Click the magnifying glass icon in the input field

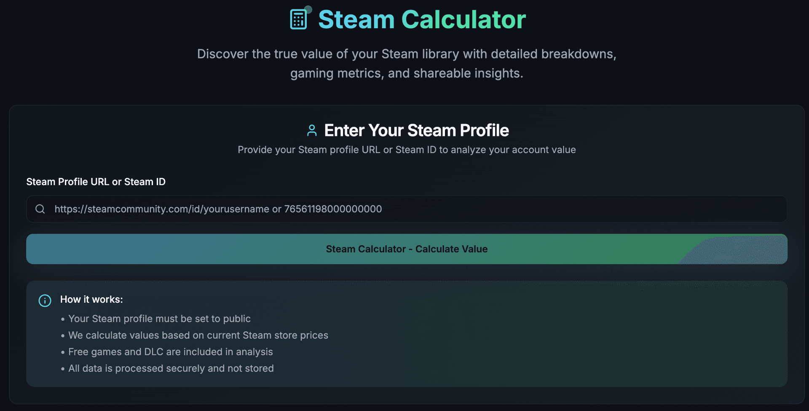40,209
